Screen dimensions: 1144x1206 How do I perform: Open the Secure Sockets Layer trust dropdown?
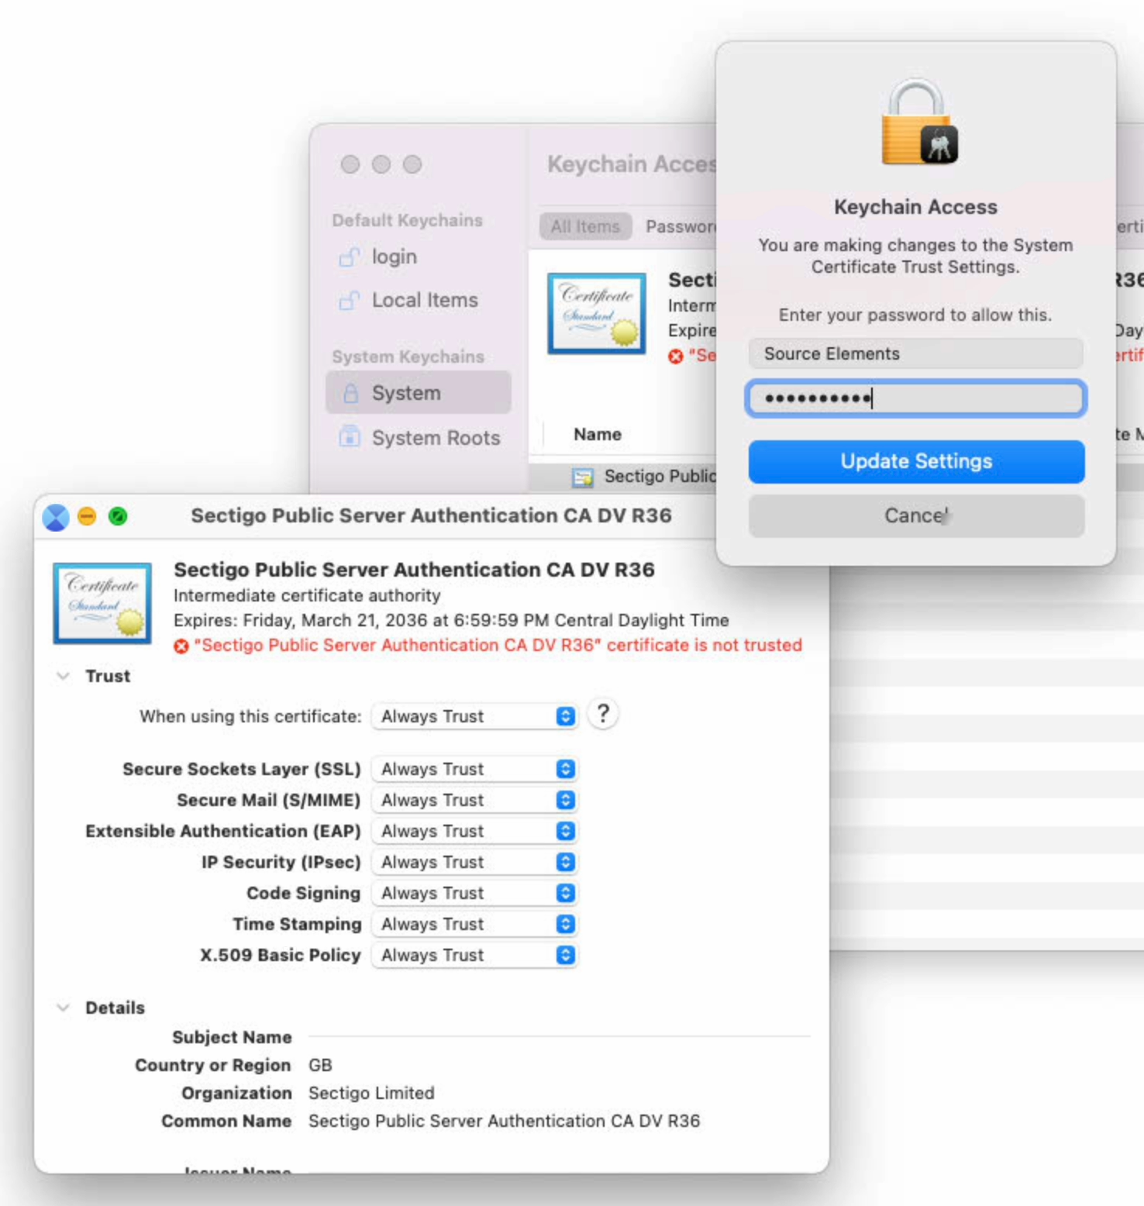(x=474, y=769)
